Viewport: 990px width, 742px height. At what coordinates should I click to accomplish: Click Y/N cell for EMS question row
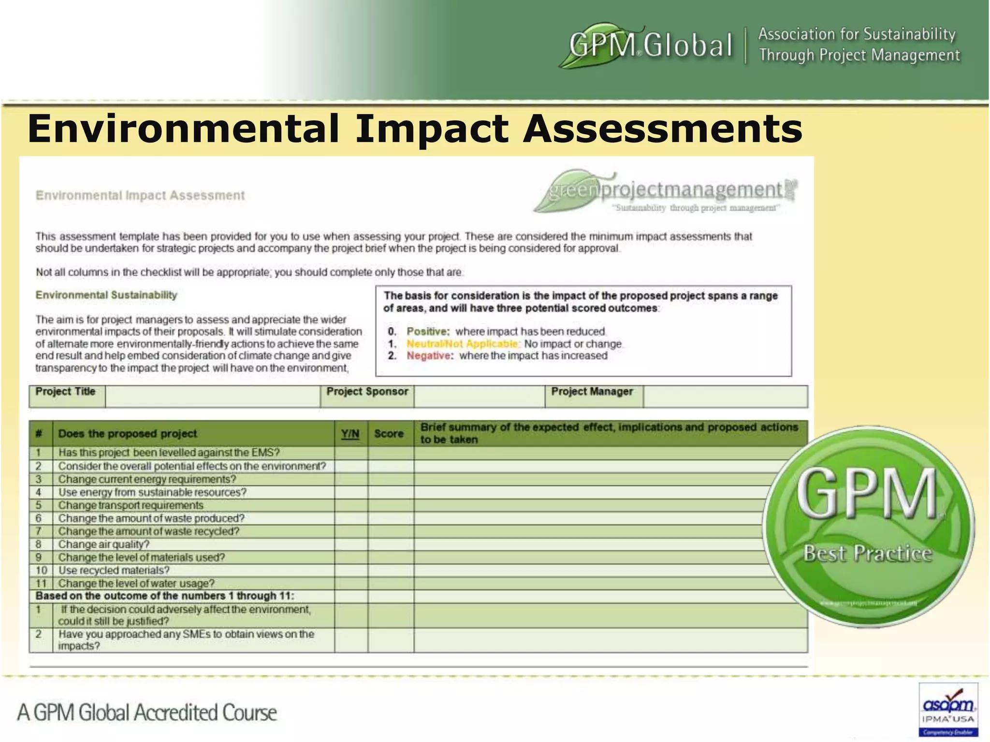pos(351,453)
